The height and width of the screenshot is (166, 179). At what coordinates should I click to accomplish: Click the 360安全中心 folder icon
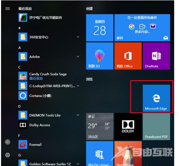coord(23,37)
